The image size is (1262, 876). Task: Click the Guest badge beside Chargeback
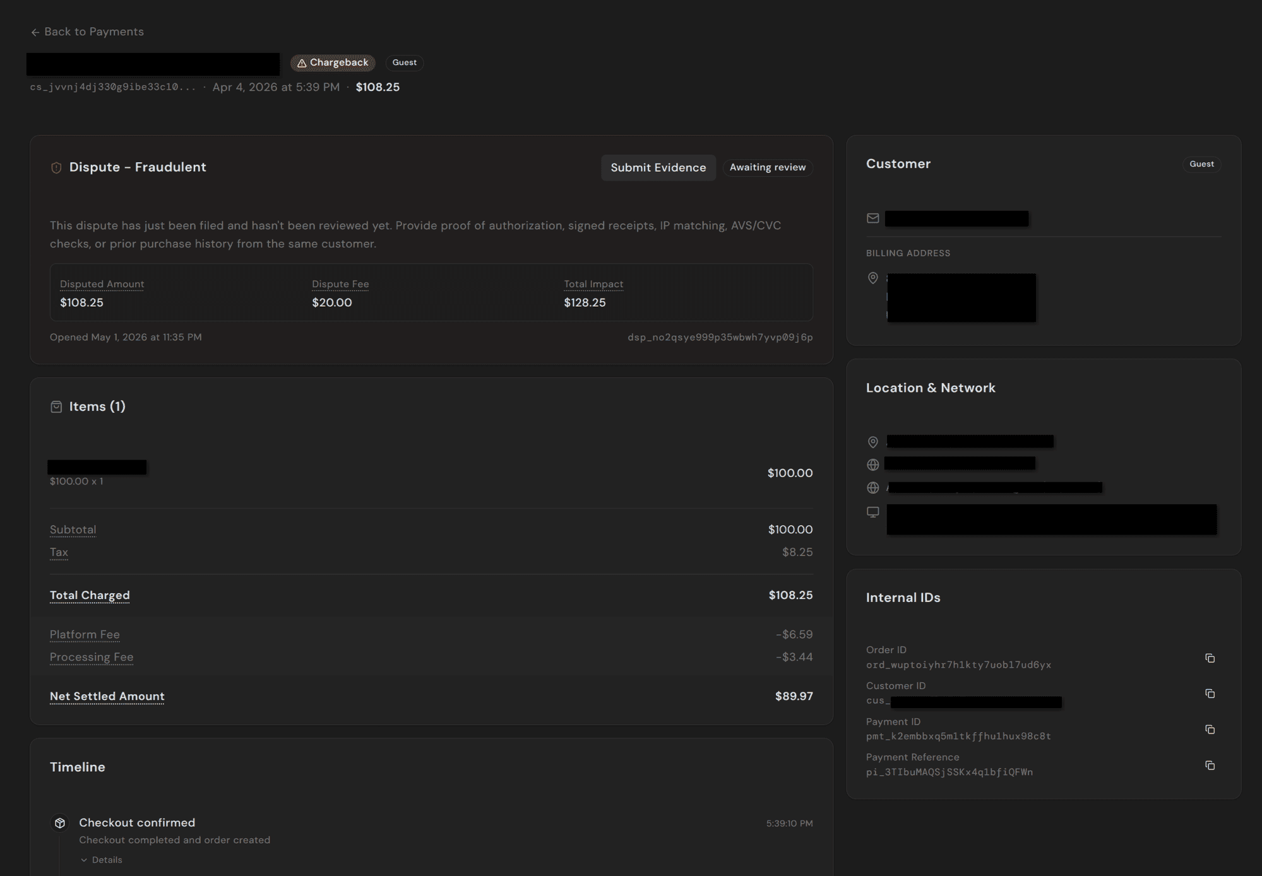coord(404,62)
